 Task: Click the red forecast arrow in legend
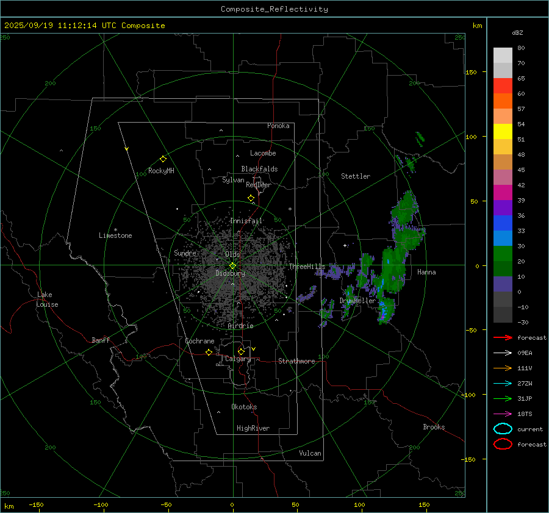click(503, 337)
